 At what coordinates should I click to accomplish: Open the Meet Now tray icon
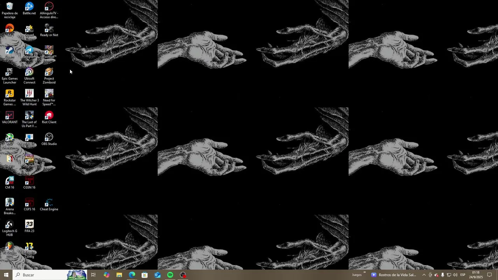430,275
